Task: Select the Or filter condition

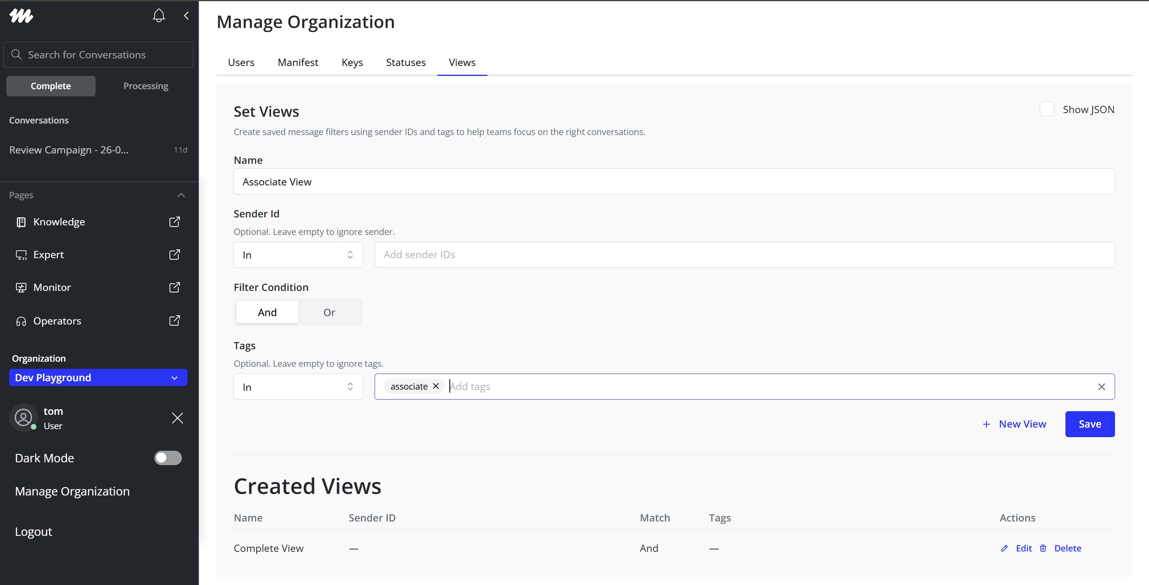Action: click(x=329, y=312)
